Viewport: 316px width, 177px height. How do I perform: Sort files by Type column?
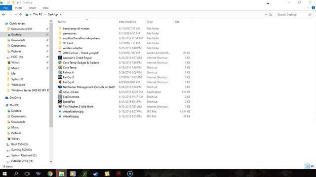[x=150, y=22]
